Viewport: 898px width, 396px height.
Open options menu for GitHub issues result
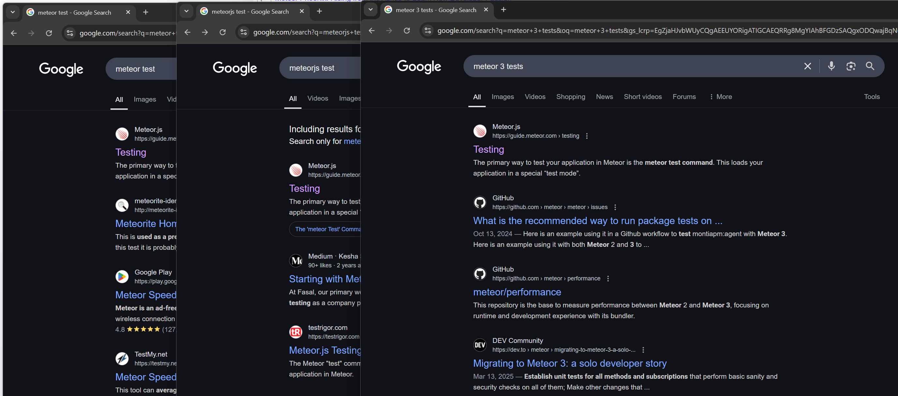point(615,207)
